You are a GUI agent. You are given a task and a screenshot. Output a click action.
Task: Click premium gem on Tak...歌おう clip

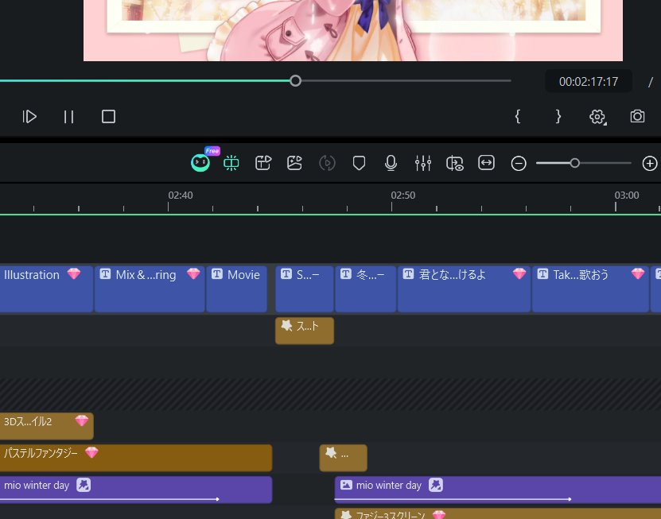(638, 274)
